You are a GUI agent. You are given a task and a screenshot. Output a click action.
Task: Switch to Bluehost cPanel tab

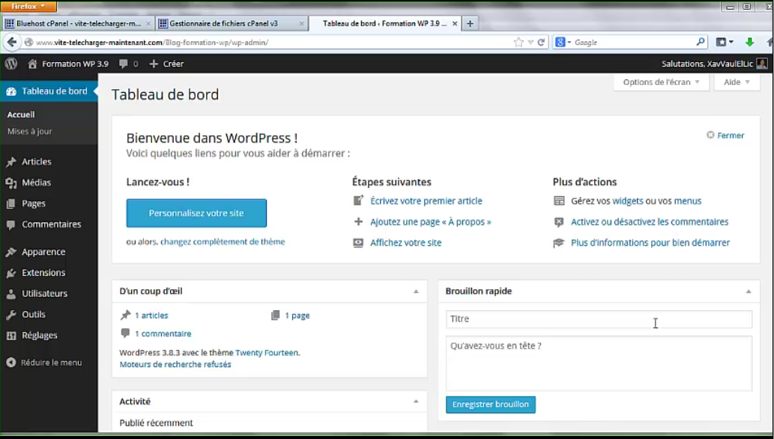point(79,23)
